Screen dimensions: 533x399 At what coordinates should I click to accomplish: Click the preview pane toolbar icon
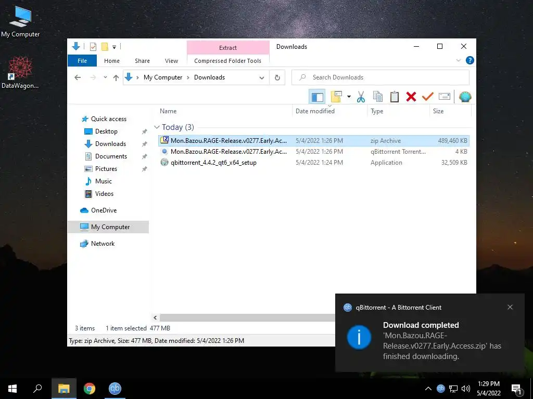[x=317, y=97]
